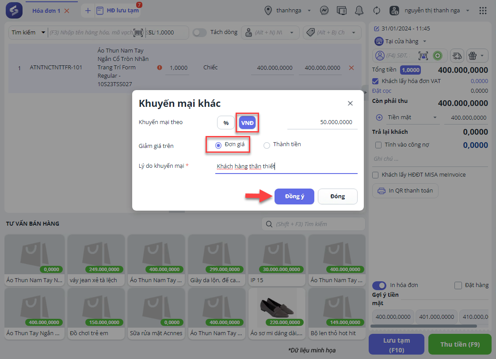Choose suggested cash 401.000,0000
Image resolution: width=496 pixels, height=359 pixels.
(x=436, y=317)
